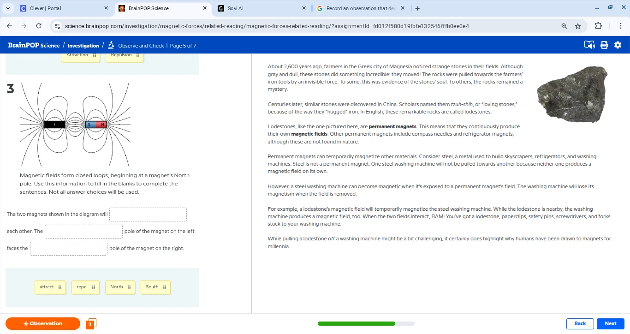
Task: Click the Next button
Action: (x=610, y=324)
